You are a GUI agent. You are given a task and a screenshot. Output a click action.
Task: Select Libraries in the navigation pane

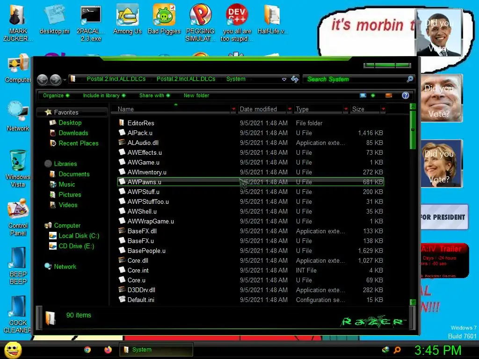point(65,164)
